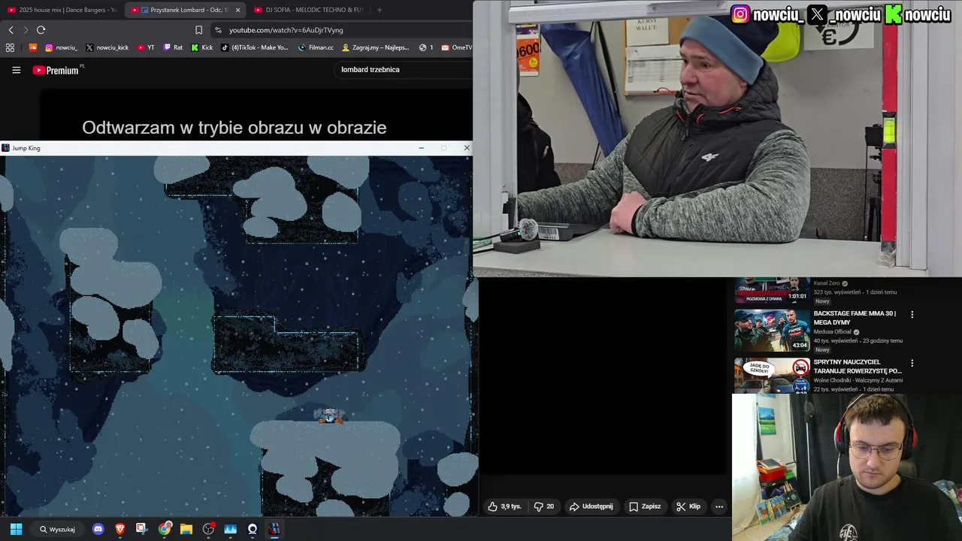Image resolution: width=962 pixels, height=541 pixels.
Task: Open the X nowciu_kick bookmark
Action: (107, 47)
